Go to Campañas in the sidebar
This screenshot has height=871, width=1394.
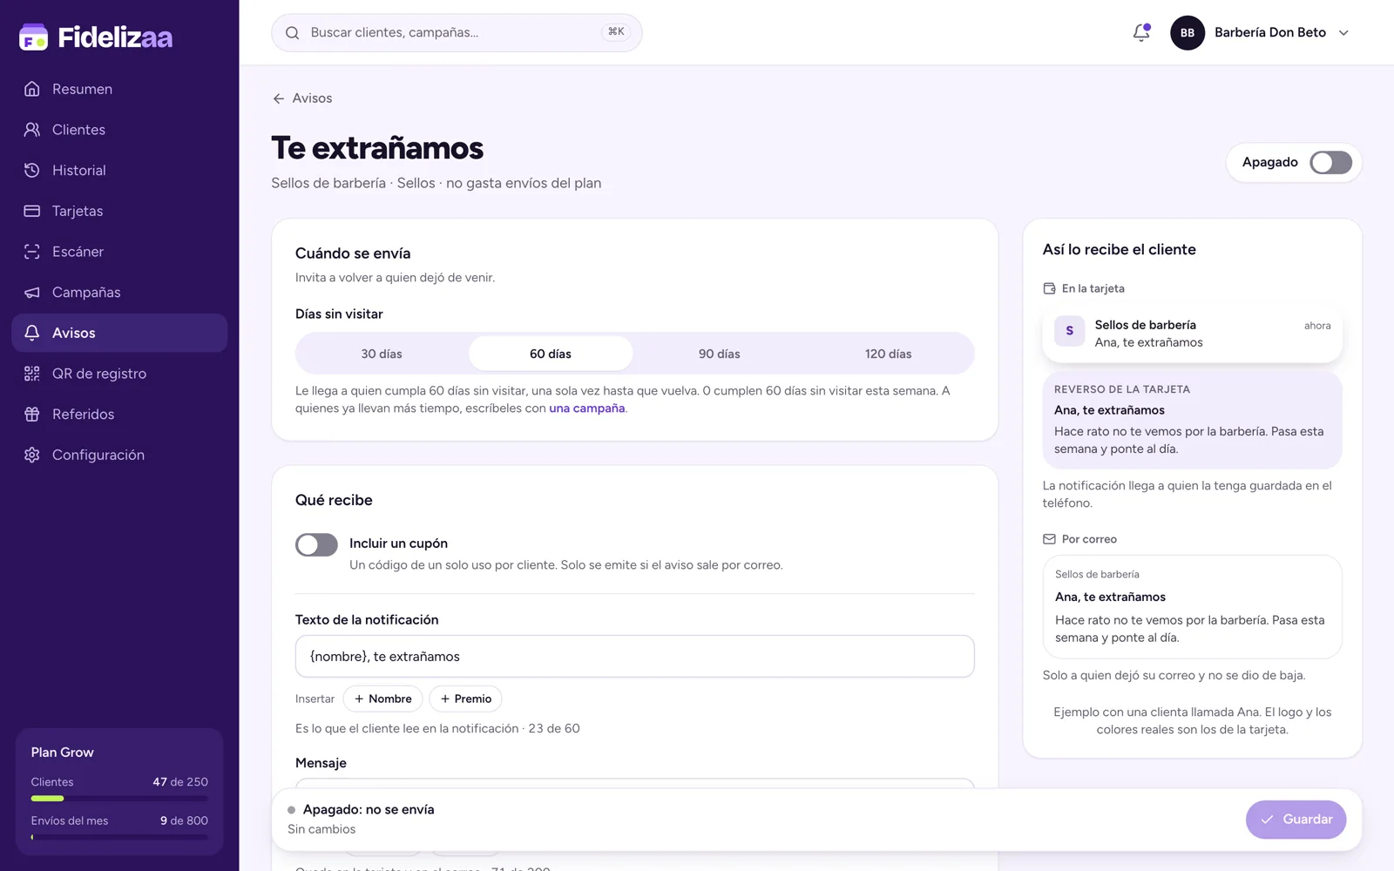[120, 292]
